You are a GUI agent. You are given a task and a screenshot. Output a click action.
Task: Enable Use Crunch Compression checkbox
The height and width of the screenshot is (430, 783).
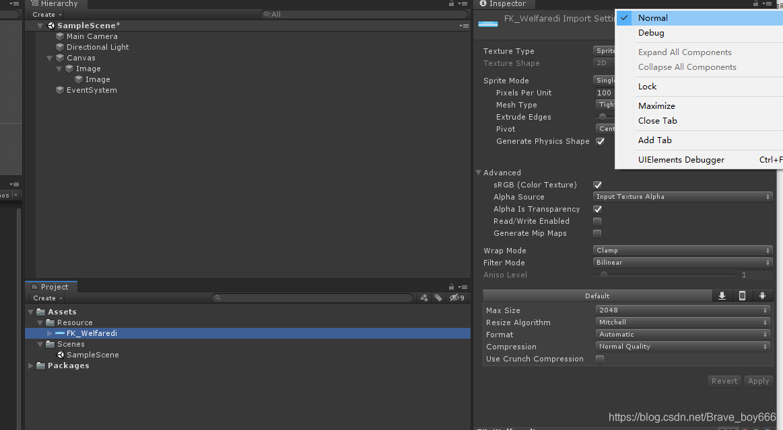(600, 359)
